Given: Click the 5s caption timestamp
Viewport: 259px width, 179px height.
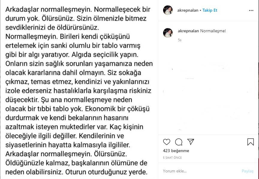Looking at the screenshot, I should pyautogui.click(x=180, y=40).
